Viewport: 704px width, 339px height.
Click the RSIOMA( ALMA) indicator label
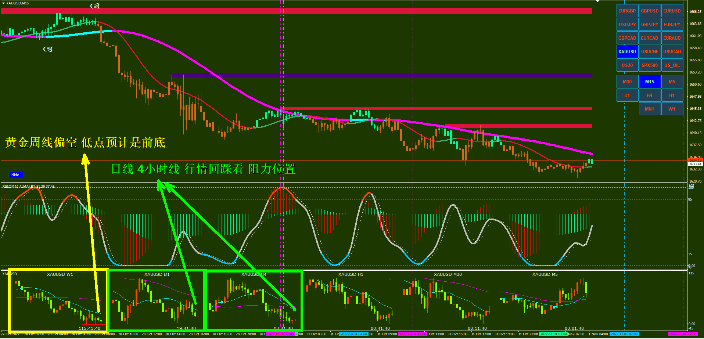click(x=29, y=187)
